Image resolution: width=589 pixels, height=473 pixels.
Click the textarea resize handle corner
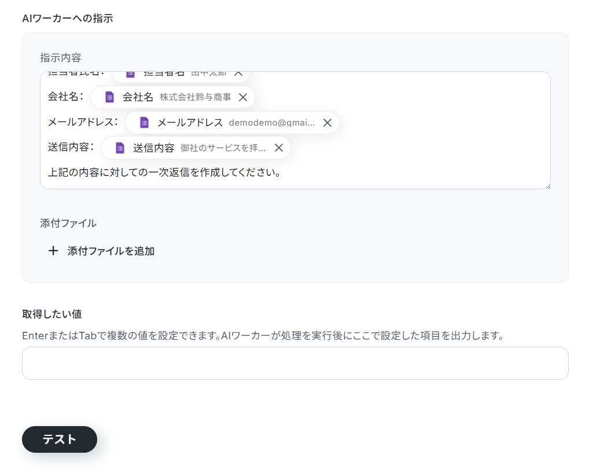pyautogui.click(x=548, y=186)
